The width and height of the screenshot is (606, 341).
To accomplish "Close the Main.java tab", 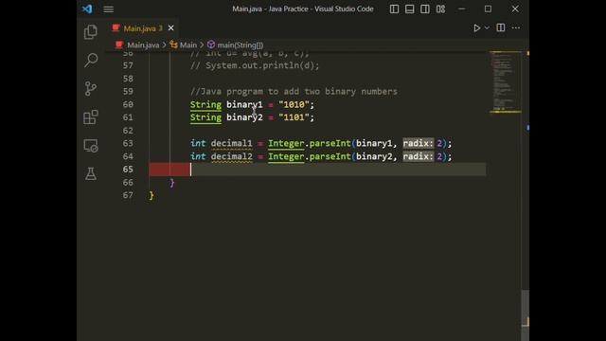I will coord(170,28).
